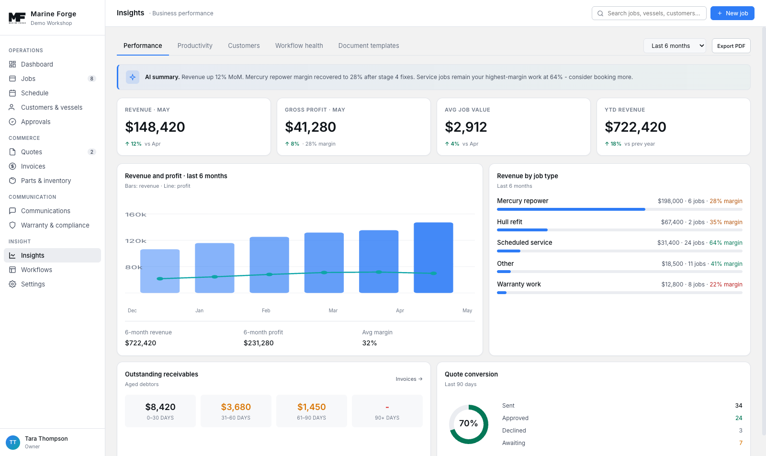Select the Document templates tab
The height and width of the screenshot is (456, 766).
[369, 46]
